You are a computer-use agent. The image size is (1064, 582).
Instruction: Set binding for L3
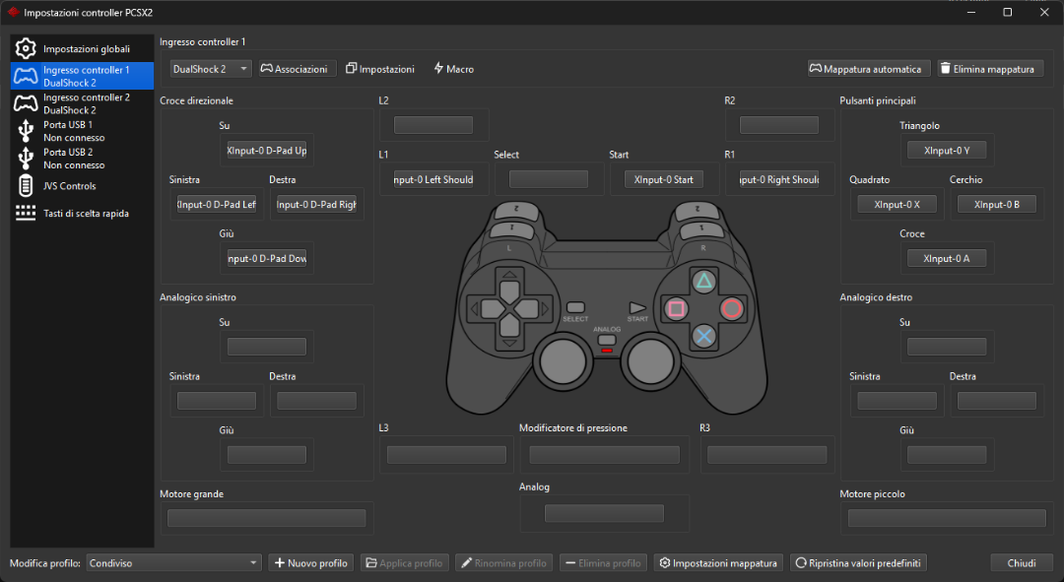pos(446,455)
